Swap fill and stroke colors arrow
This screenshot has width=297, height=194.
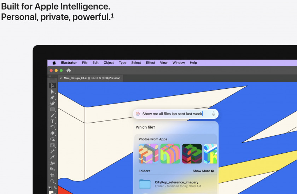pos(55,188)
